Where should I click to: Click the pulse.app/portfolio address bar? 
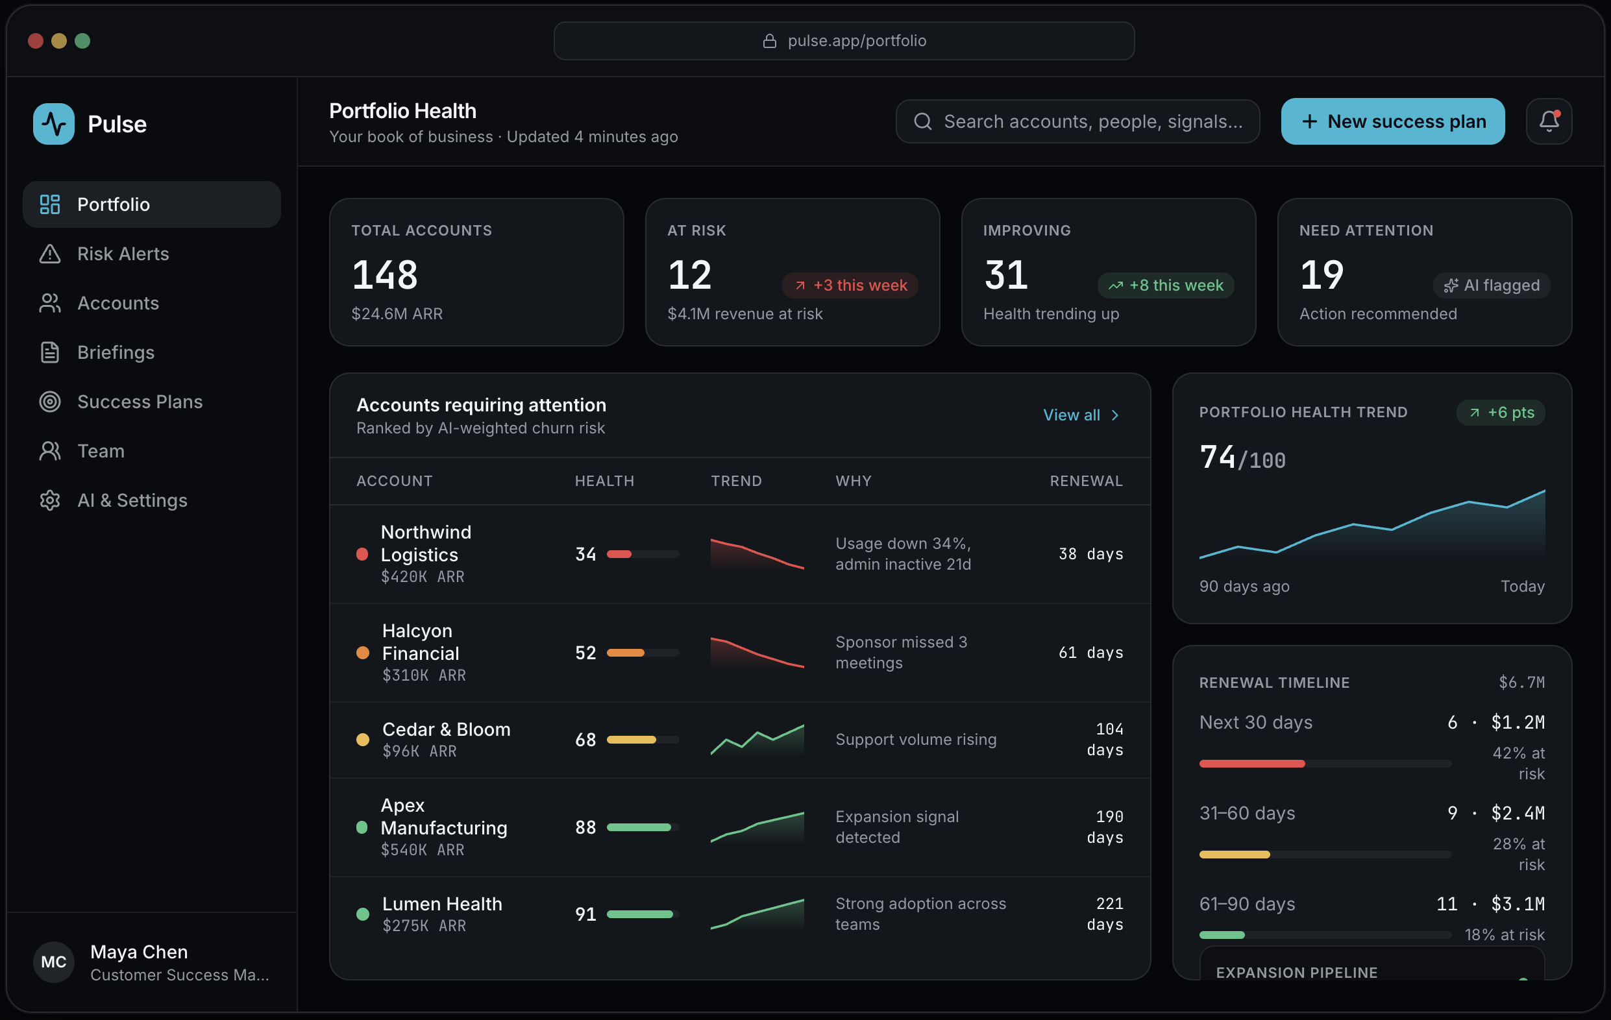click(x=844, y=41)
